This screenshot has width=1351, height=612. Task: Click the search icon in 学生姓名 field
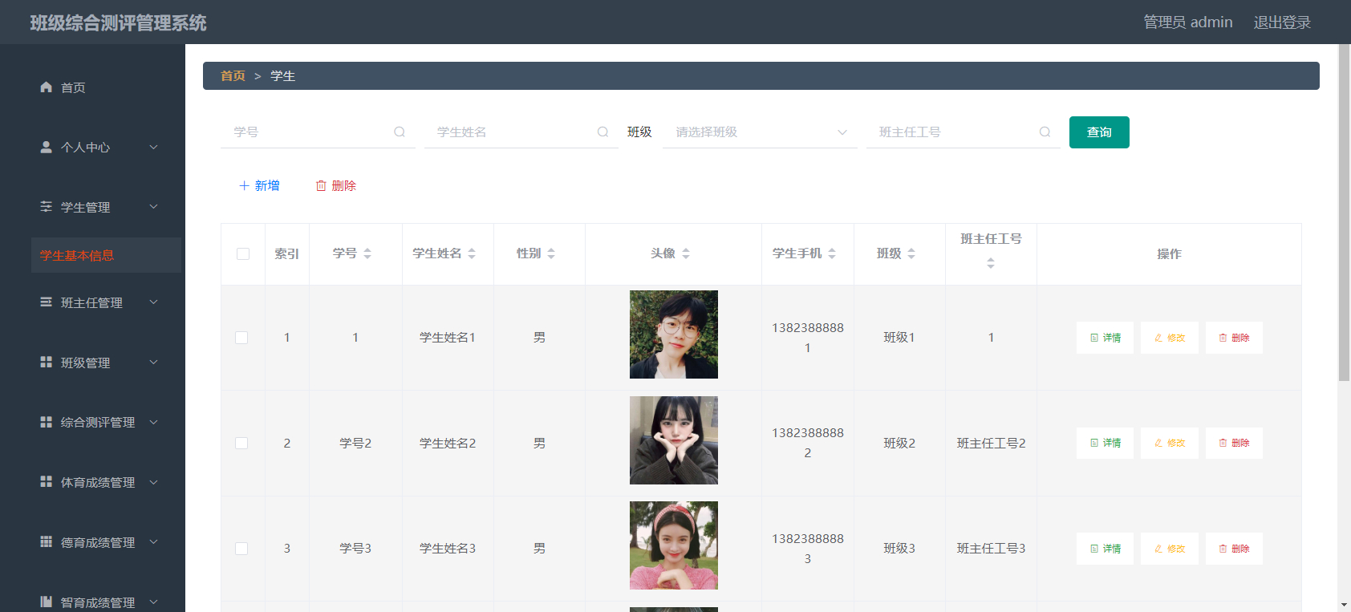point(602,132)
